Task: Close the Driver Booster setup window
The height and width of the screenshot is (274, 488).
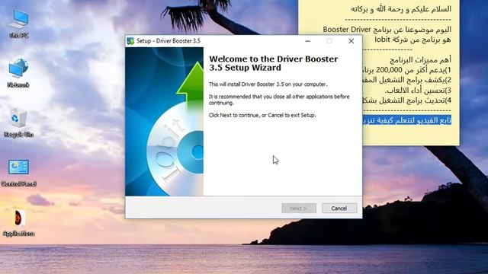Action: click(351, 41)
